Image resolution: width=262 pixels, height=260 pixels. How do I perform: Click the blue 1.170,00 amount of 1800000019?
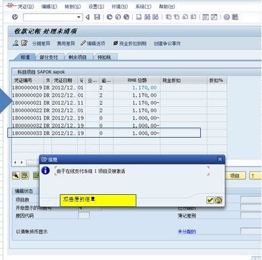144,87
